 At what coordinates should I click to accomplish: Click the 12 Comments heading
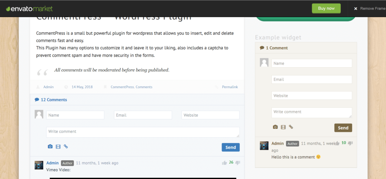tap(54, 100)
